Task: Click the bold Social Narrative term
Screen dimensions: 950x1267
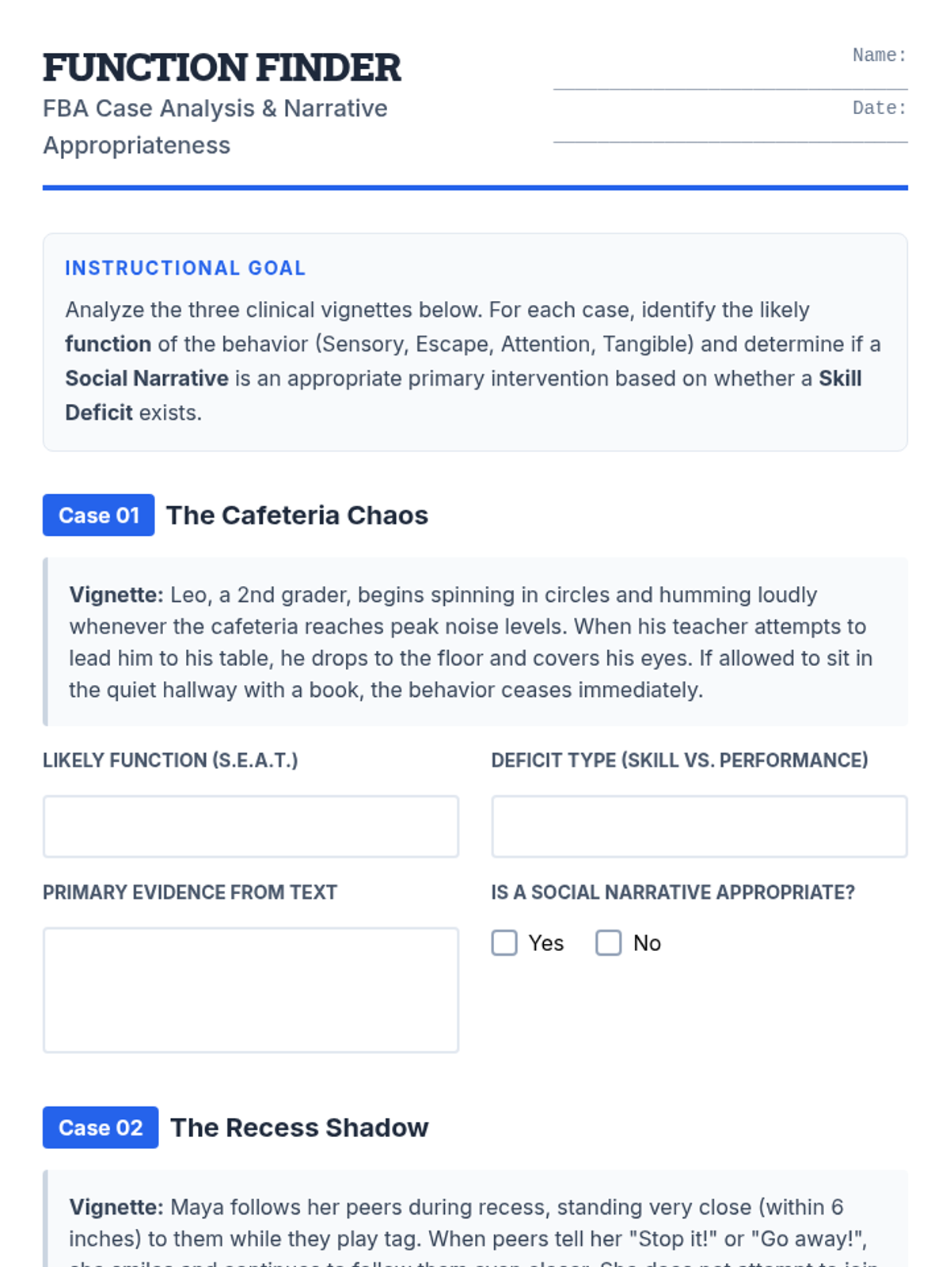Action: pyautogui.click(x=146, y=379)
